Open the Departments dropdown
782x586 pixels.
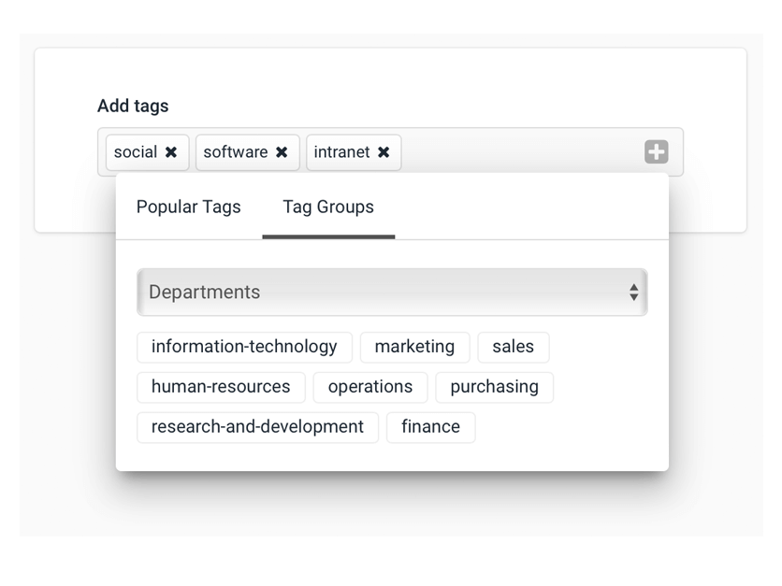pyautogui.click(x=393, y=292)
